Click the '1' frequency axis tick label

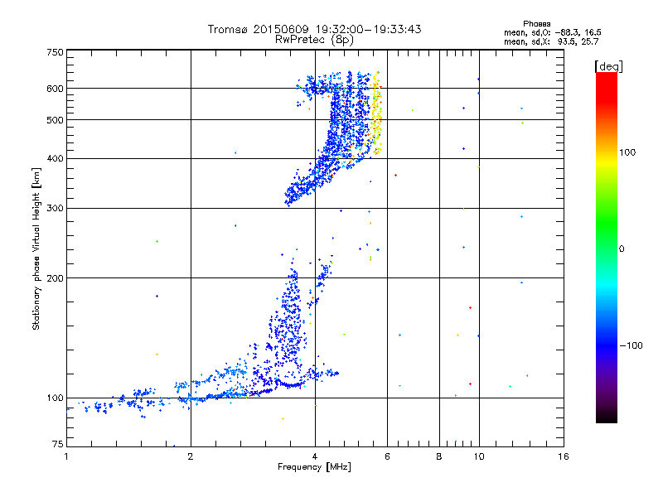(66, 456)
